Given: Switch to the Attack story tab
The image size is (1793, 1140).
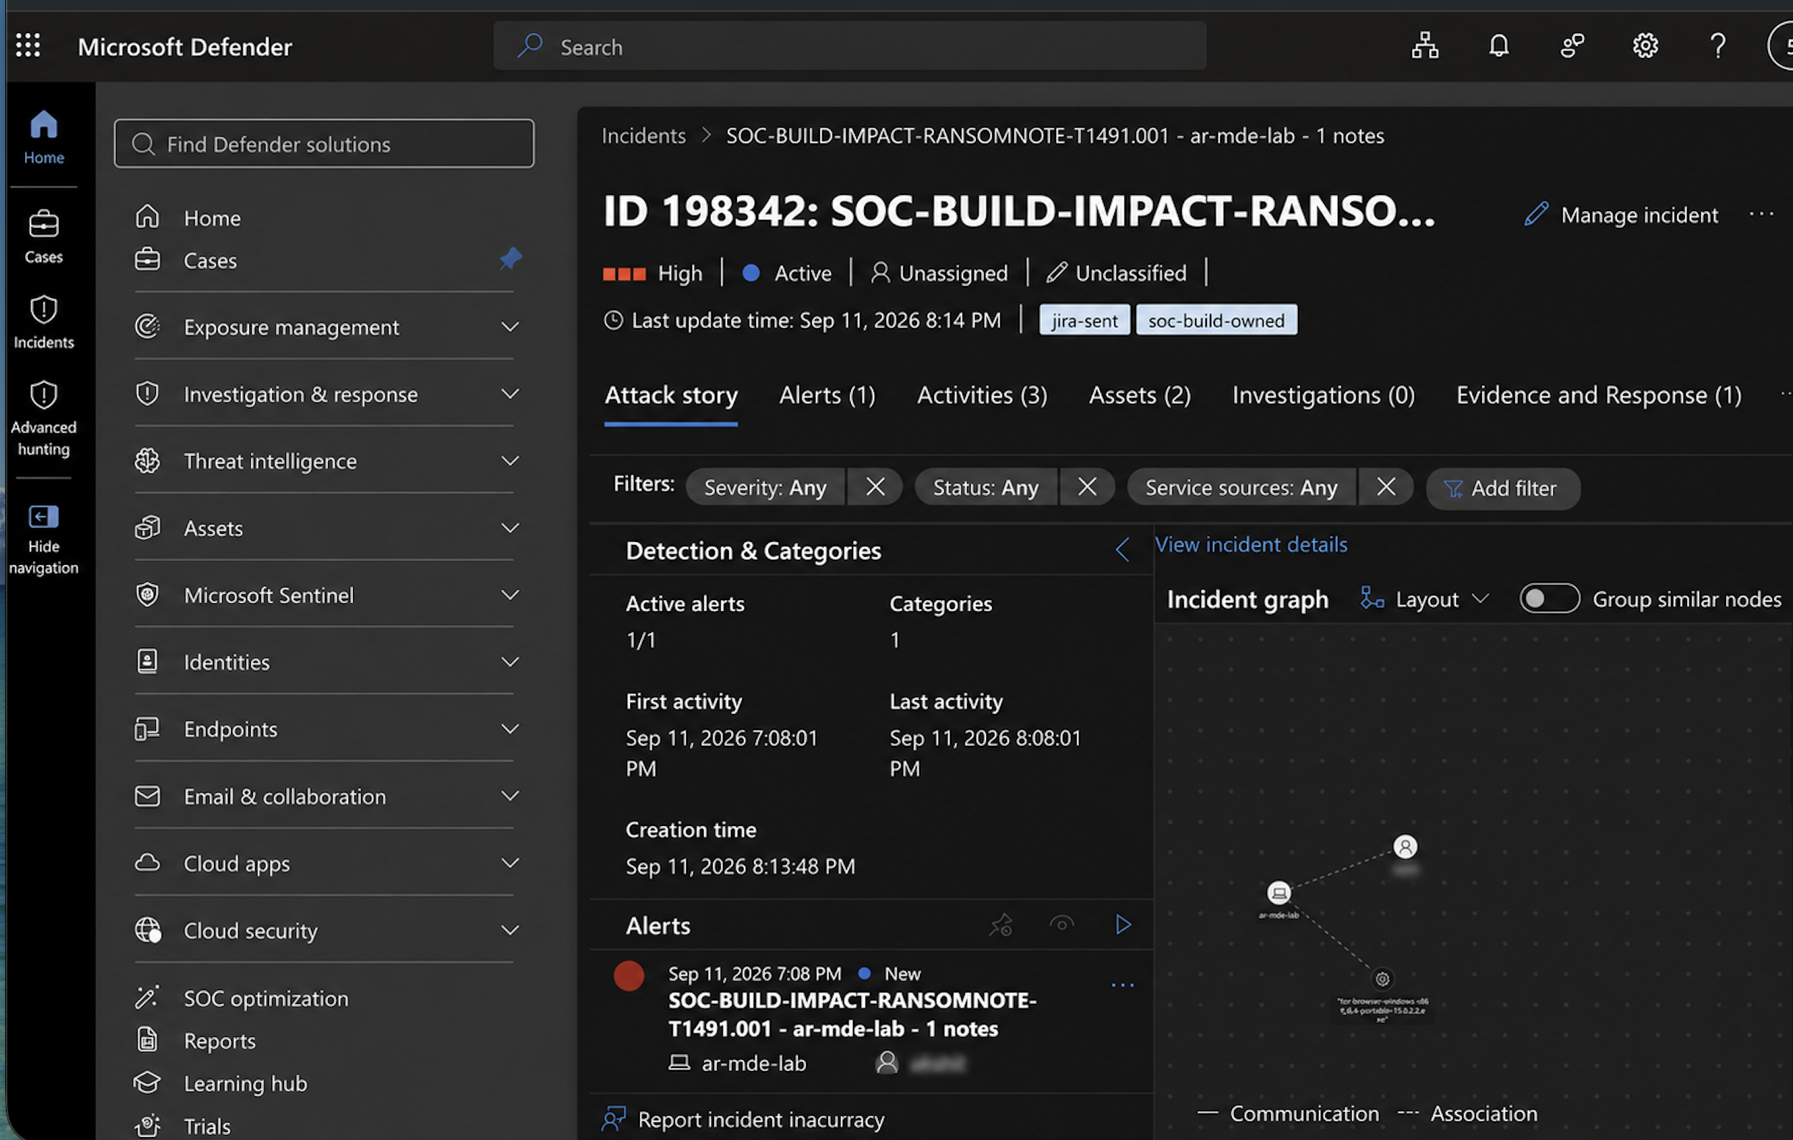Looking at the screenshot, I should [671, 395].
